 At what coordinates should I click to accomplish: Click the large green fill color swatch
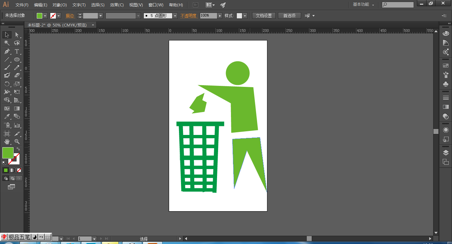point(8,153)
